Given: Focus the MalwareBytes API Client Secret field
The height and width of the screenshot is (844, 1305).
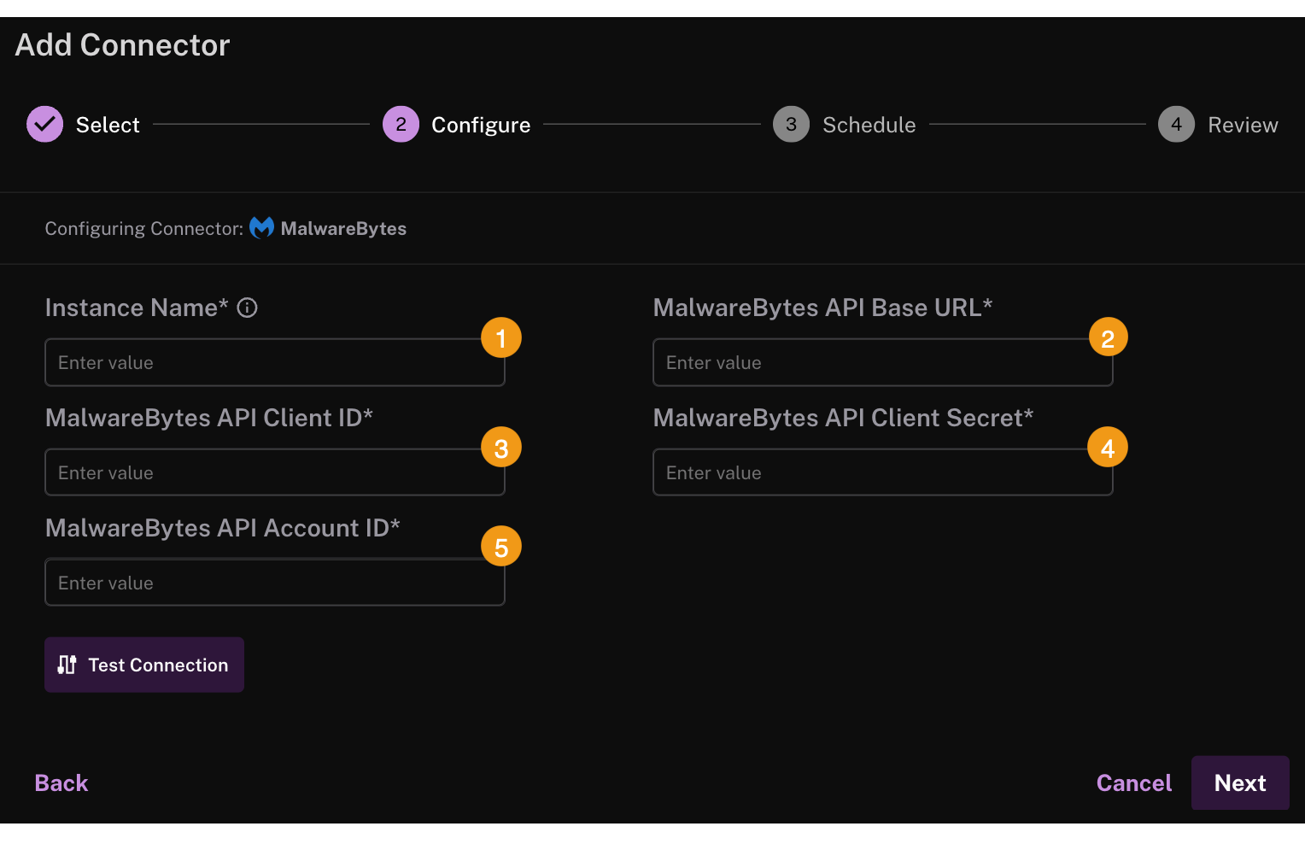Looking at the screenshot, I should pyautogui.click(x=883, y=472).
